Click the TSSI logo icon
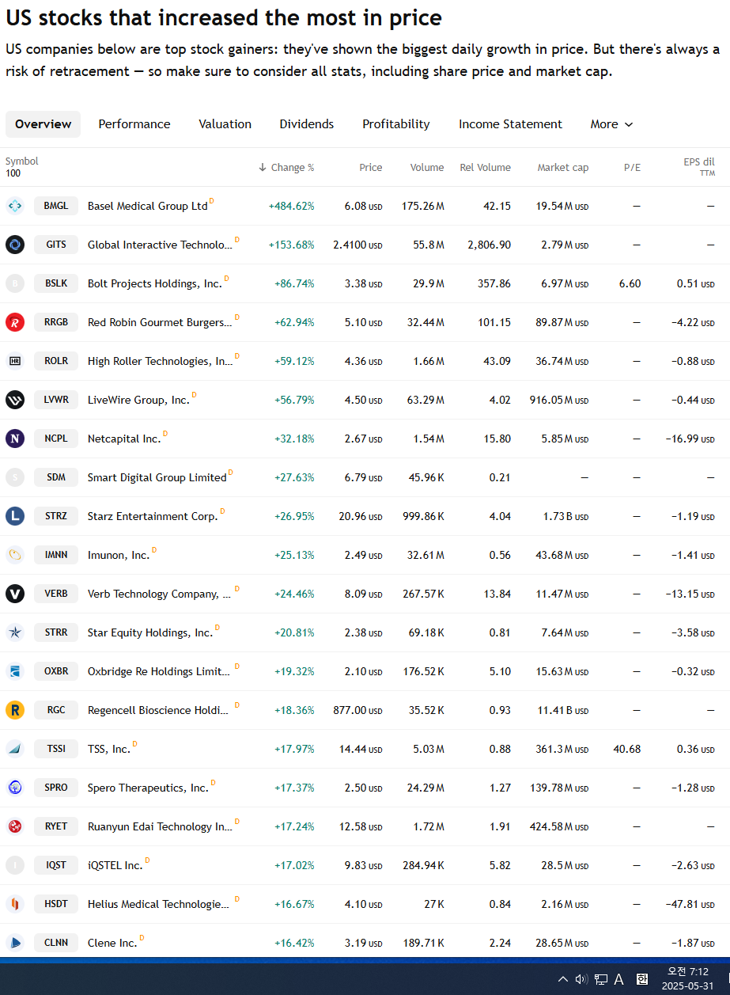 click(15, 750)
